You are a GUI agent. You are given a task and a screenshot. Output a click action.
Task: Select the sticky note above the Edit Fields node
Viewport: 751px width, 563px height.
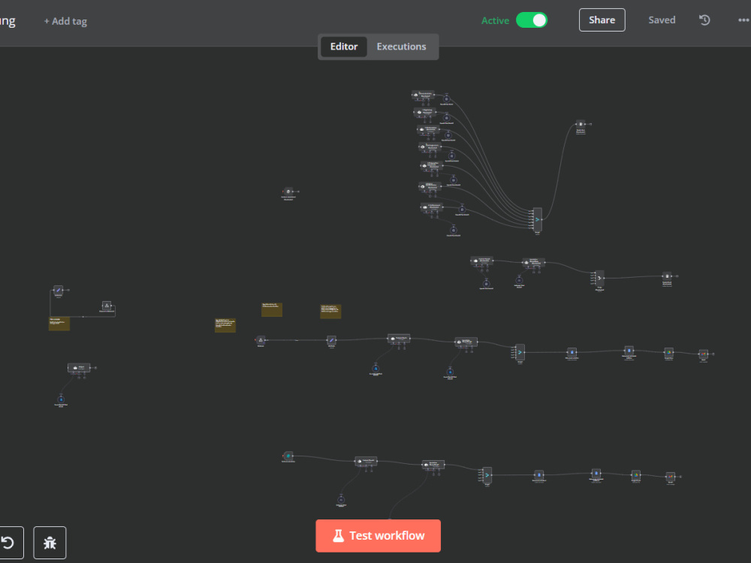(x=330, y=312)
